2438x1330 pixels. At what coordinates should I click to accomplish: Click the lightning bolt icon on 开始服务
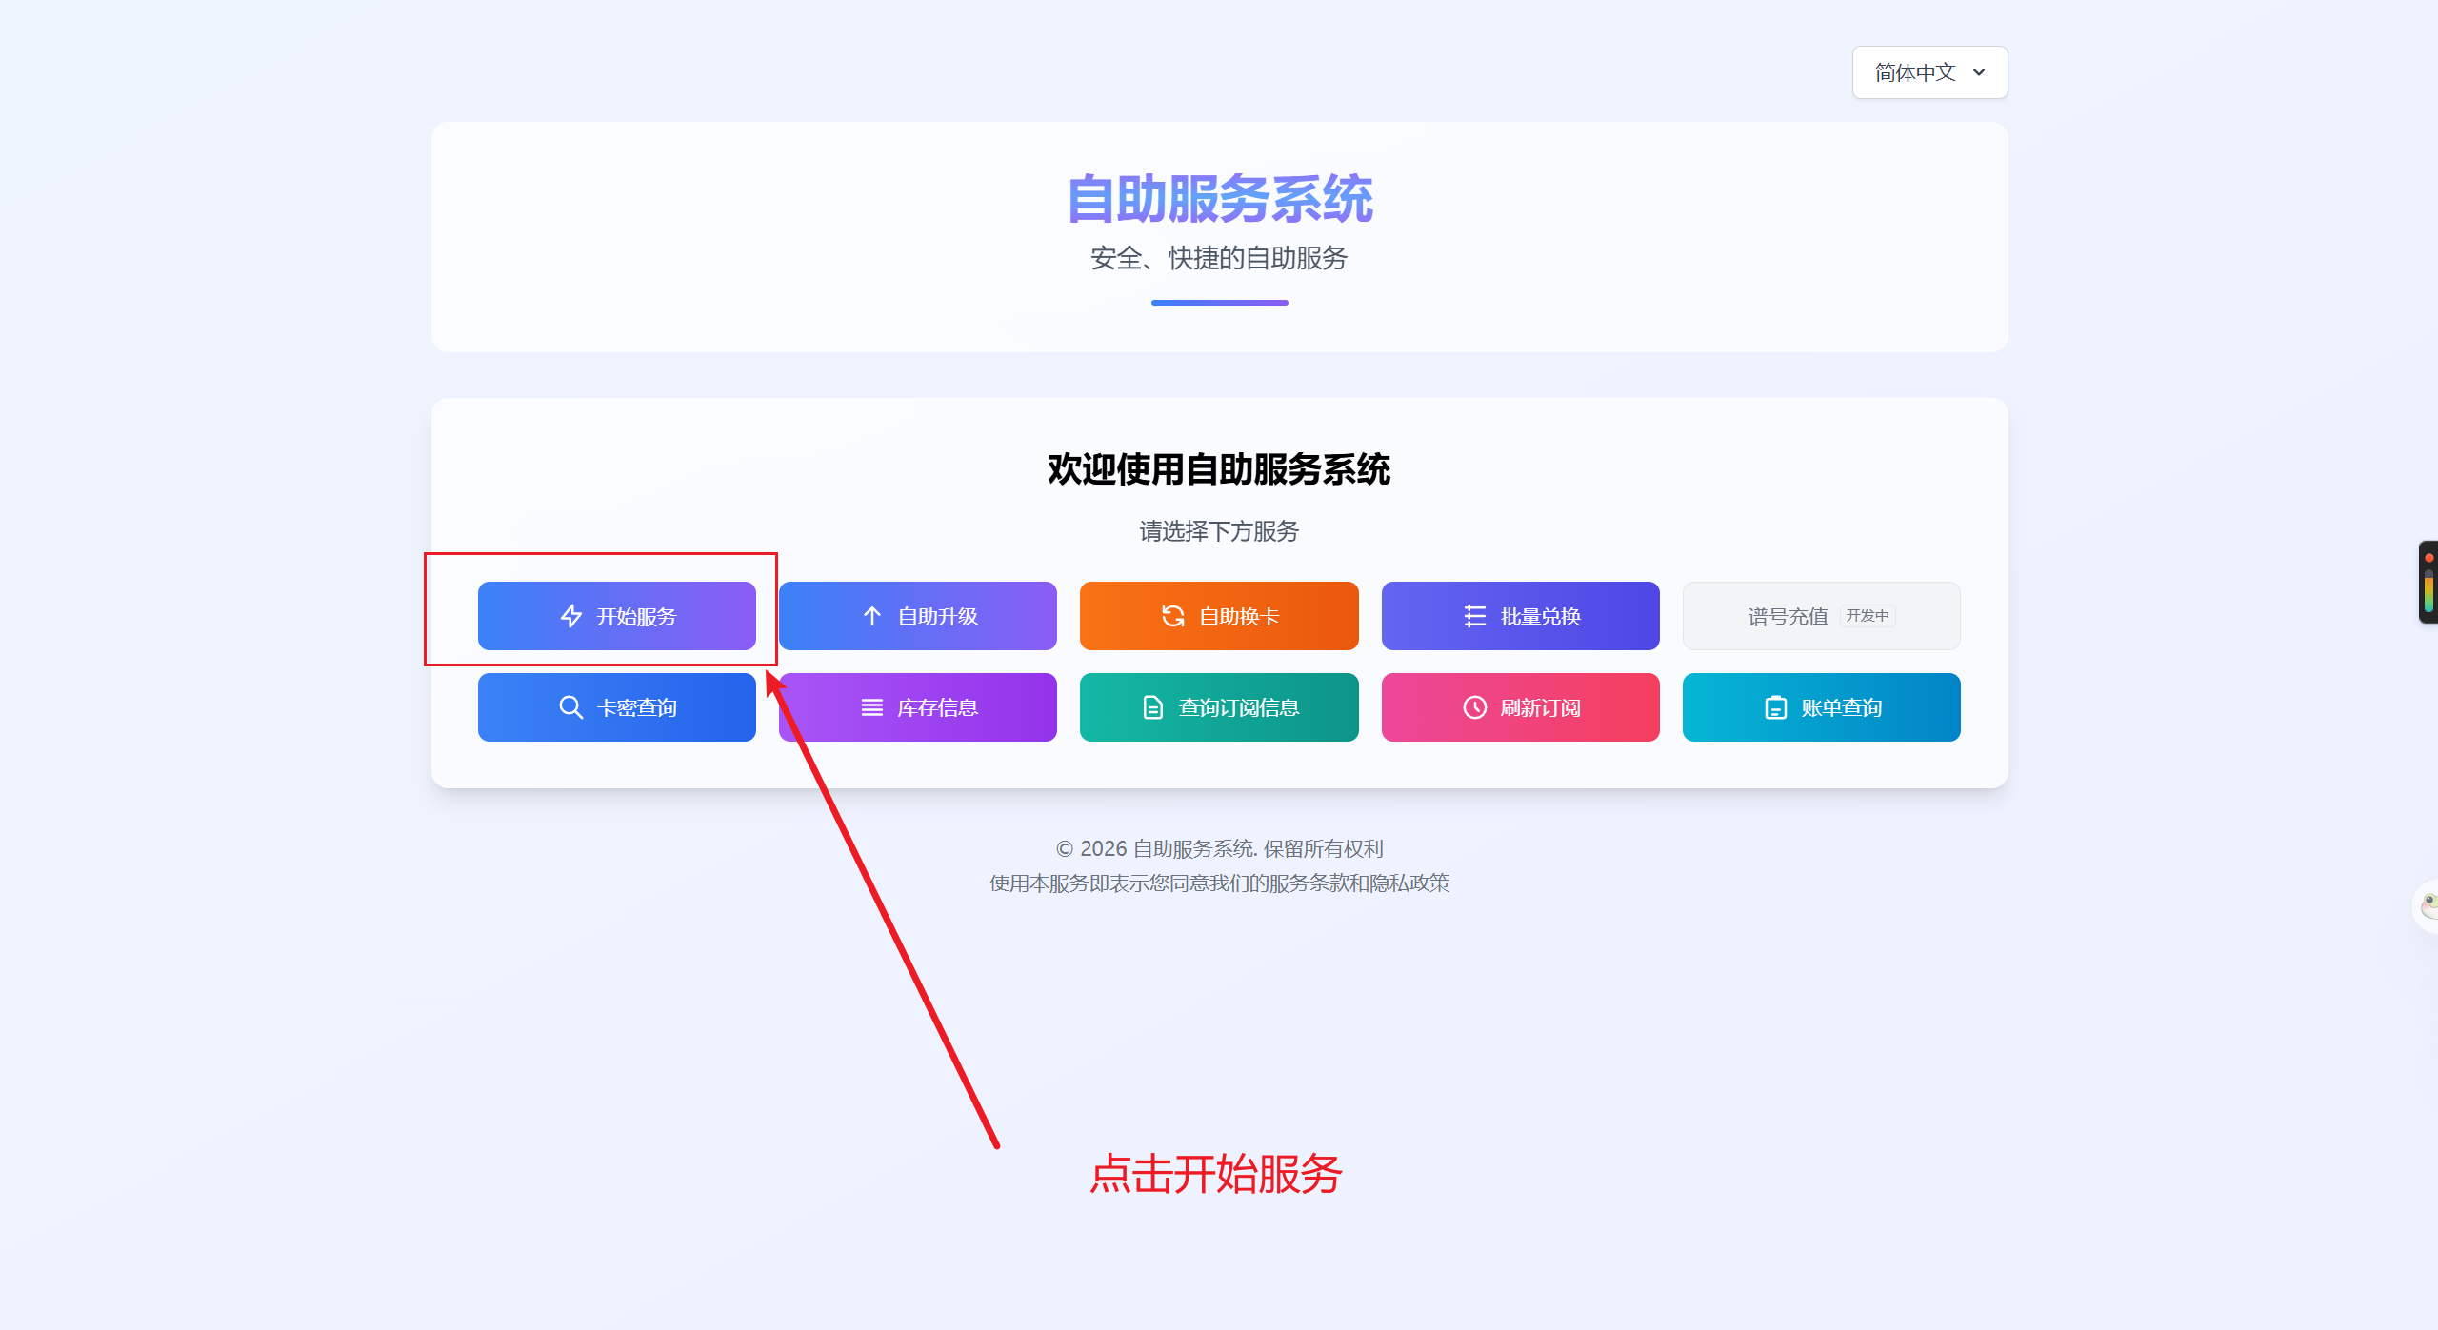click(571, 616)
